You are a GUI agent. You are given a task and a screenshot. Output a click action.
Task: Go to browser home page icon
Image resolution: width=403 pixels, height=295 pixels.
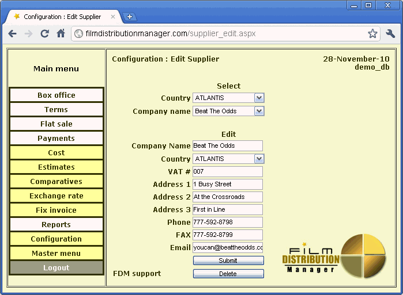point(61,33)
